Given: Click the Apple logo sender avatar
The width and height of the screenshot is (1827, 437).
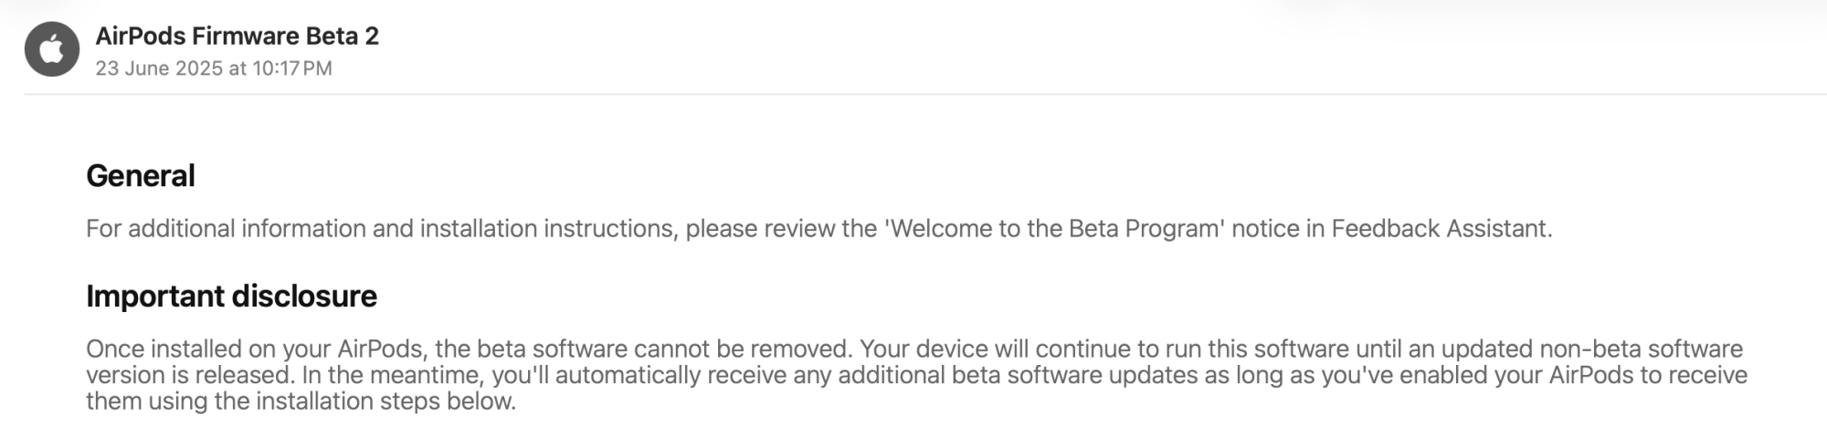Looking at the screenshot, I should (x=52, y=49).
